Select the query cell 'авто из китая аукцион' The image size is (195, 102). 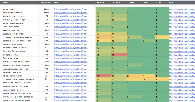pyautogui.click(x=13, y=23)
